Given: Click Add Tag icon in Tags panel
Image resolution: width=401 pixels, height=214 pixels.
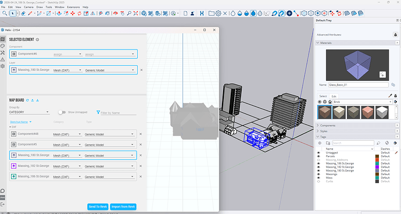Looking at the screenshot, I should [320, 143].
